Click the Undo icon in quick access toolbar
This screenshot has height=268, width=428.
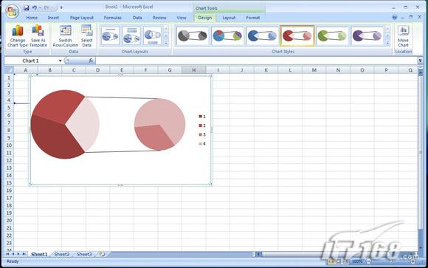[35, 7]
